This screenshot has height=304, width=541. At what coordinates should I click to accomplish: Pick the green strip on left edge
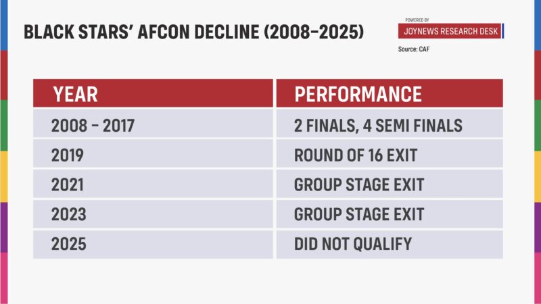[x=3, y=126]
